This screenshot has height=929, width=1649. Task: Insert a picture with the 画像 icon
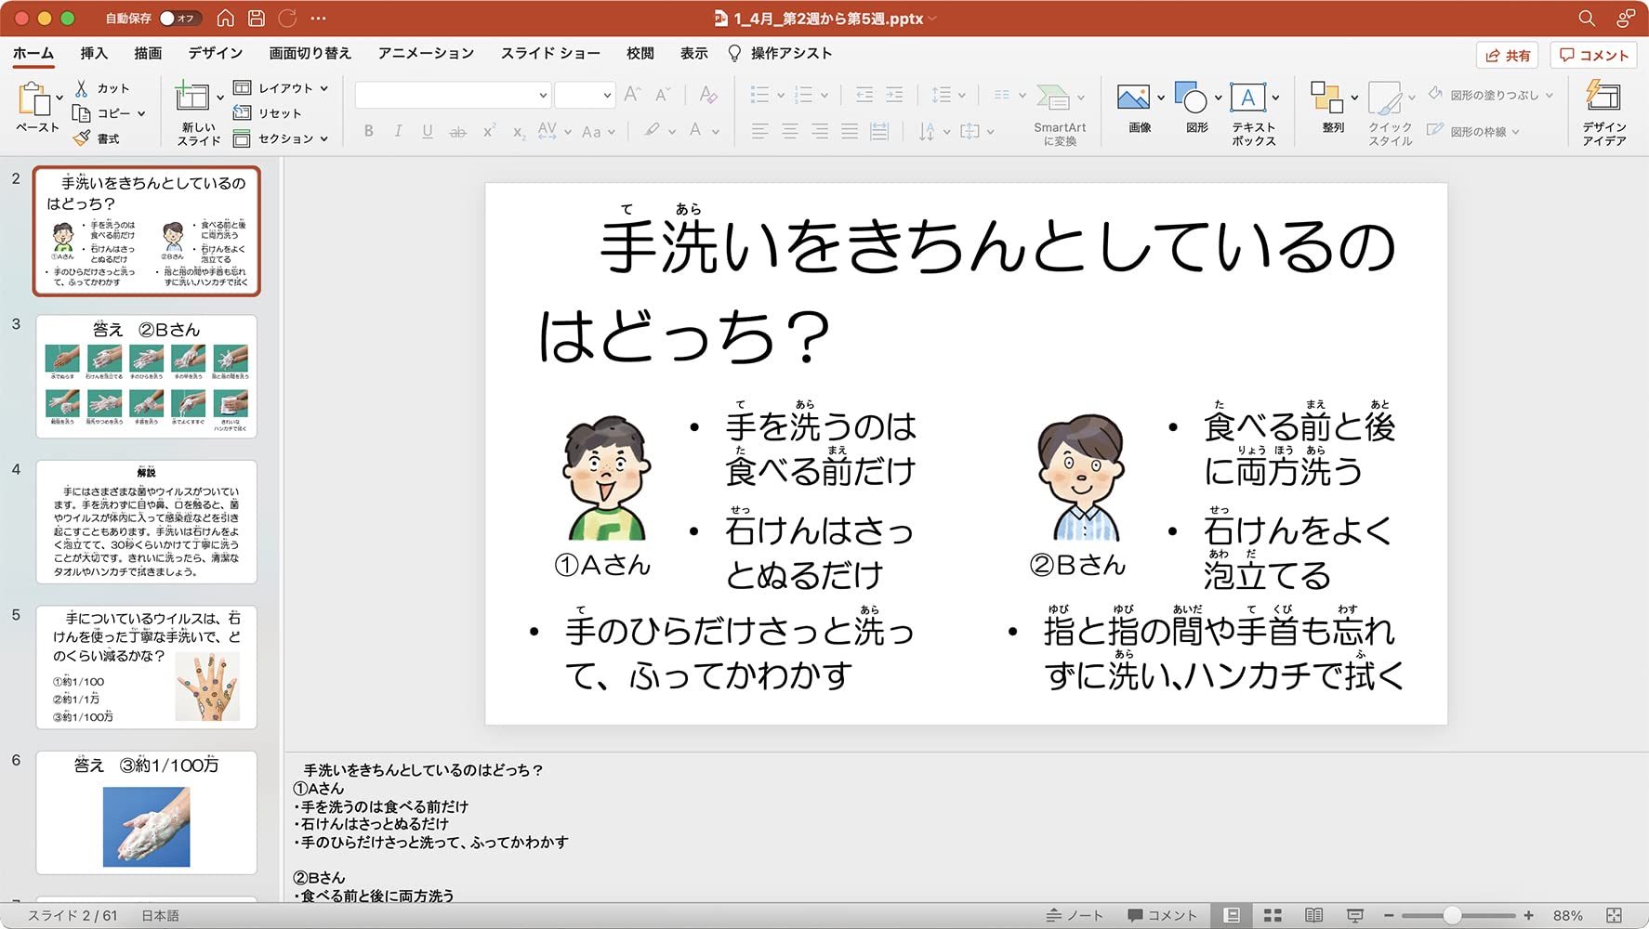pos(1134,98)
